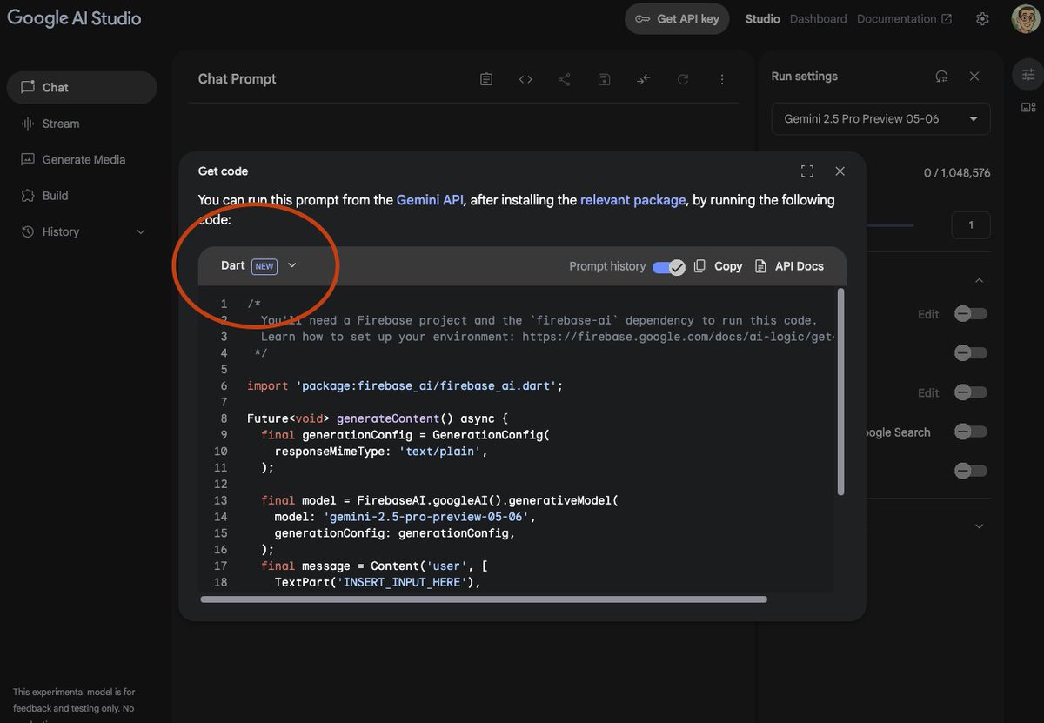Screen dimensions: 1044x723
Task: Click the run settings sliders icon at far right
Action: pyautogui.click(x=1028, y=75)
